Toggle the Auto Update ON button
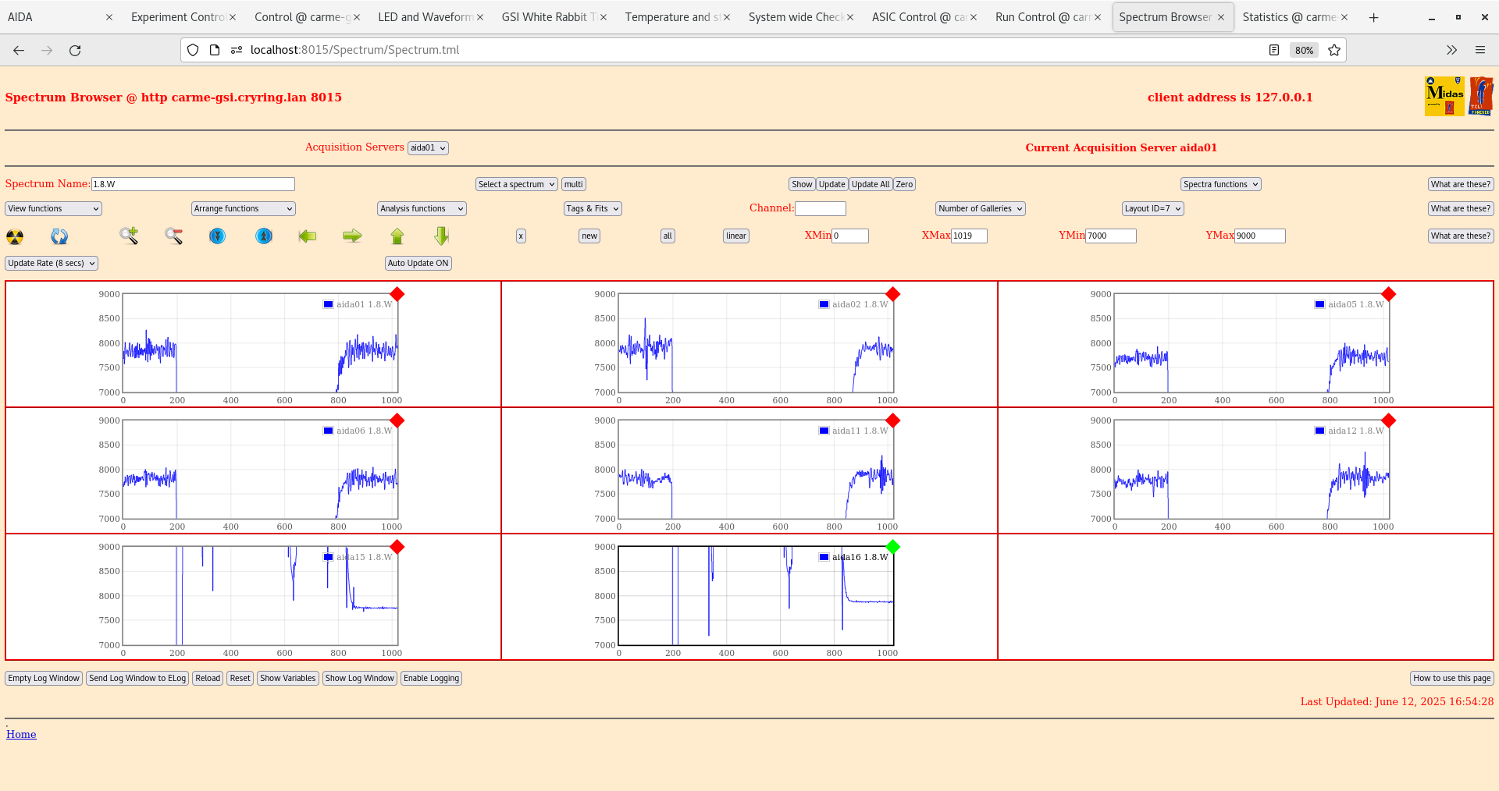This screenshot has height=791, width=1499. [x=418, y=263]
